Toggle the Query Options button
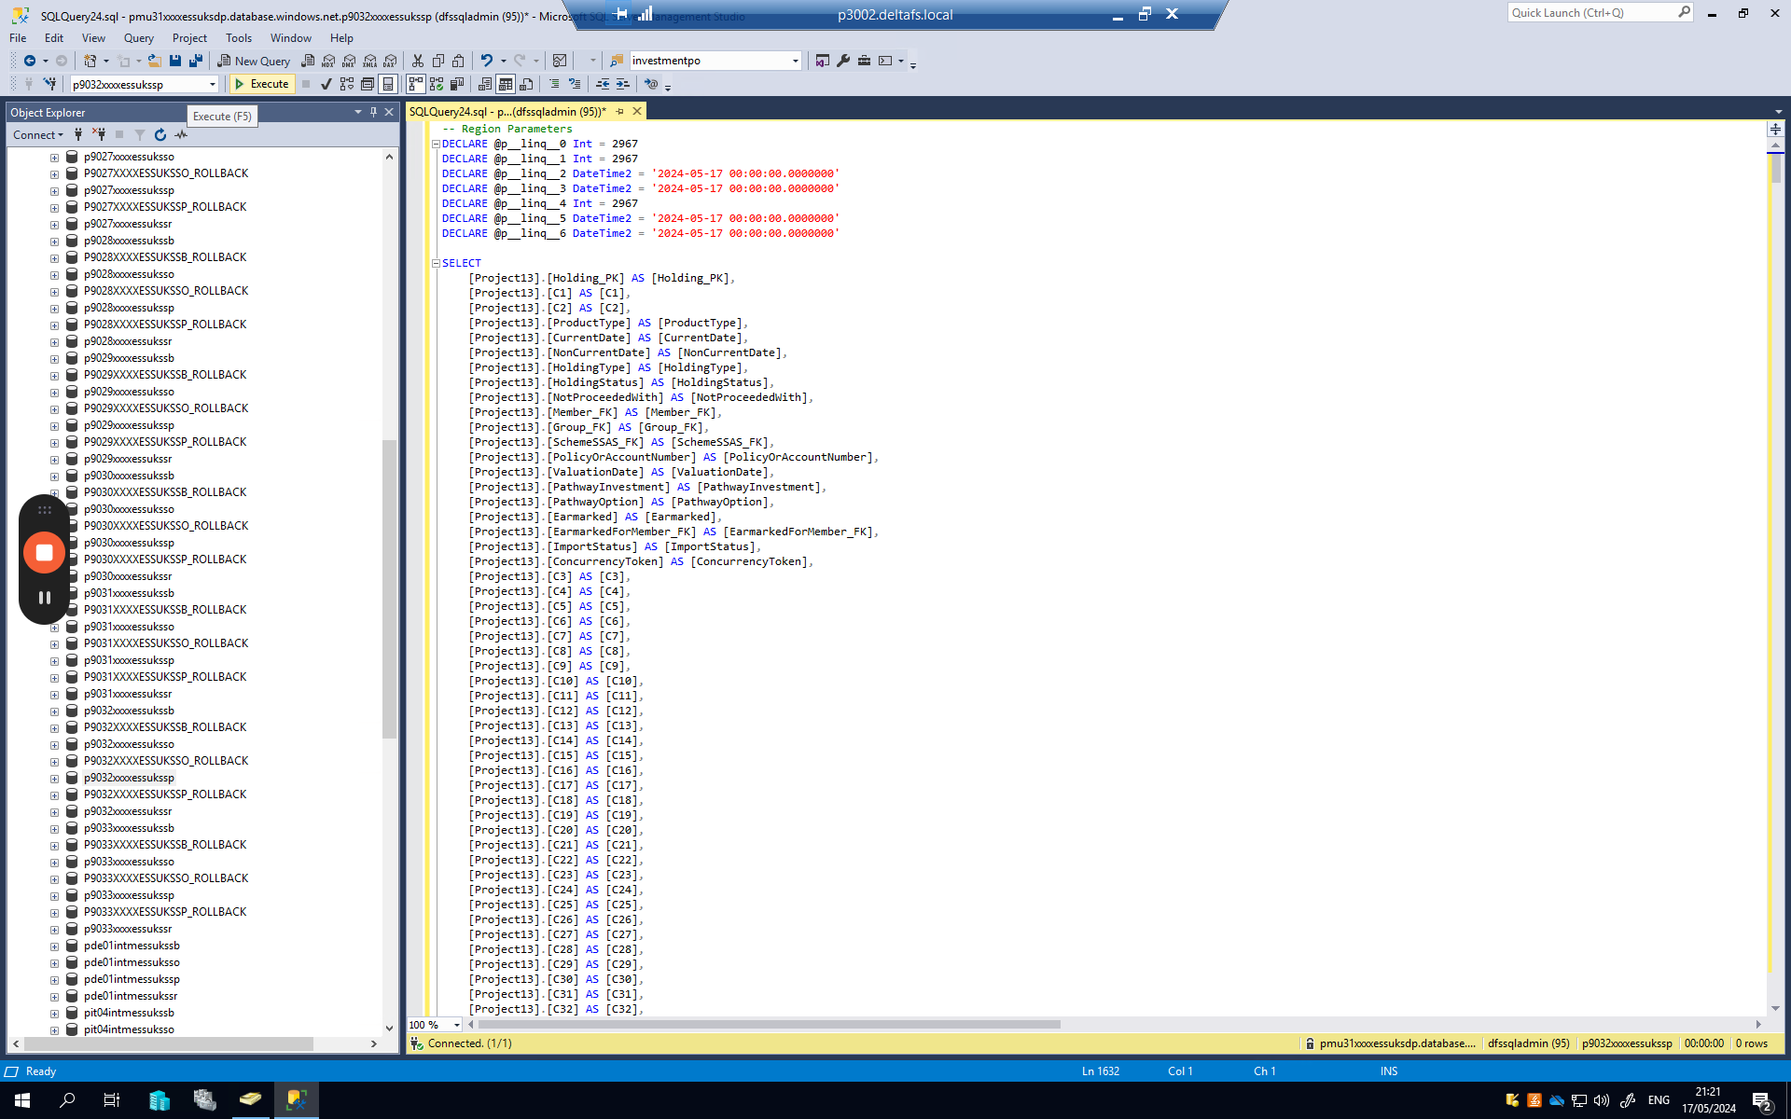This screenshot has height=1119, width=1791. click(x=368, y=84)
